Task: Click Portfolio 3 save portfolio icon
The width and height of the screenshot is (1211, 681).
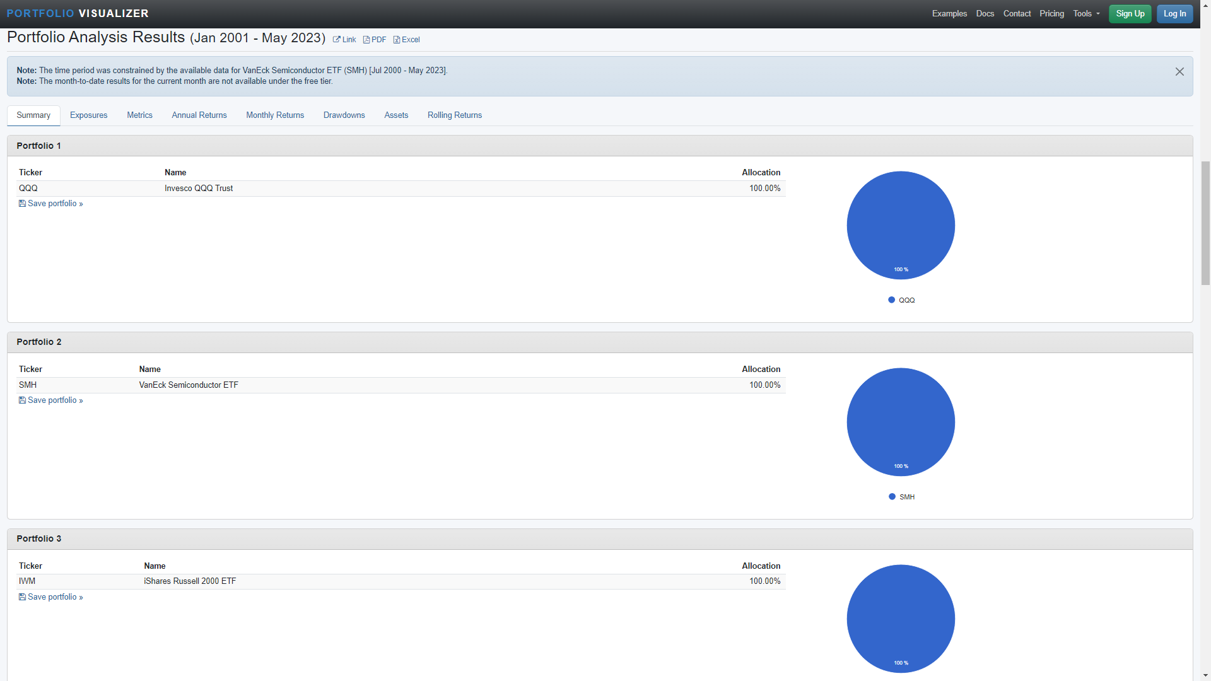Action: pyautogui.click(x=22, y=597)
